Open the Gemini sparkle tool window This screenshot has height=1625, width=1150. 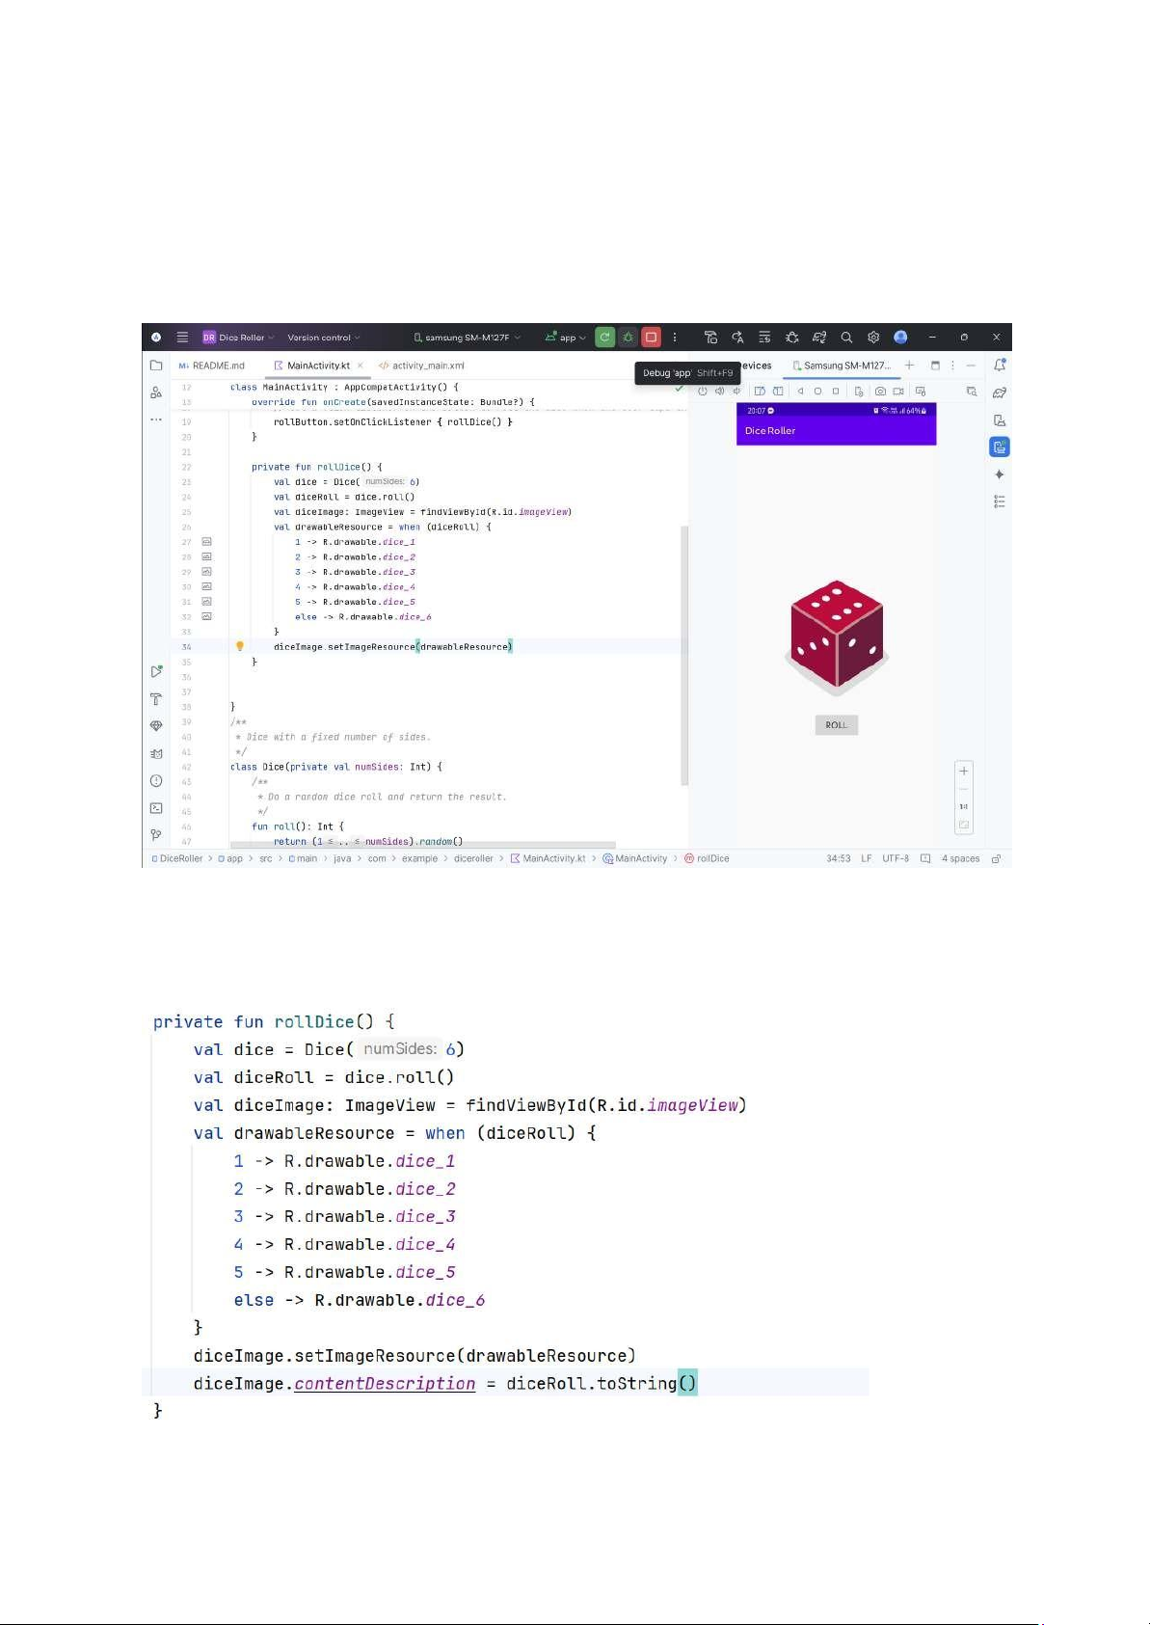(x=1000, y=474)
